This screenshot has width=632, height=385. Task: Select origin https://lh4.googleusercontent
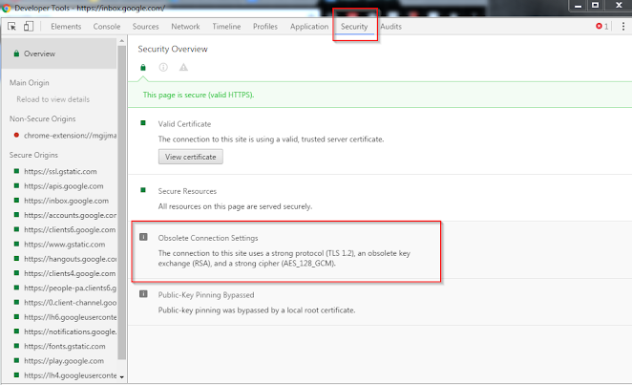pyautogui.click(x=70, y=374)
